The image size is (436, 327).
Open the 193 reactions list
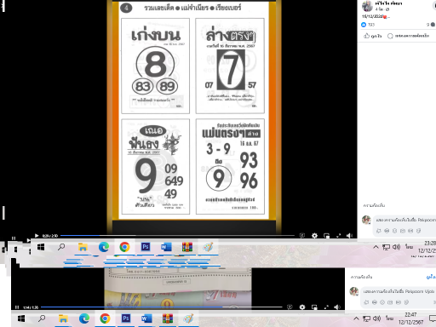(x=368, y=25)
